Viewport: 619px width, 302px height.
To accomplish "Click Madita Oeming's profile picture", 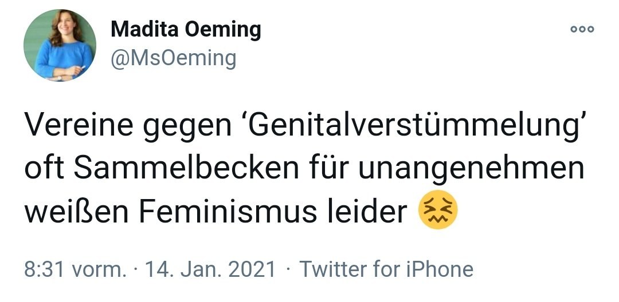I will pyautogui.click(x=60, y=45).
